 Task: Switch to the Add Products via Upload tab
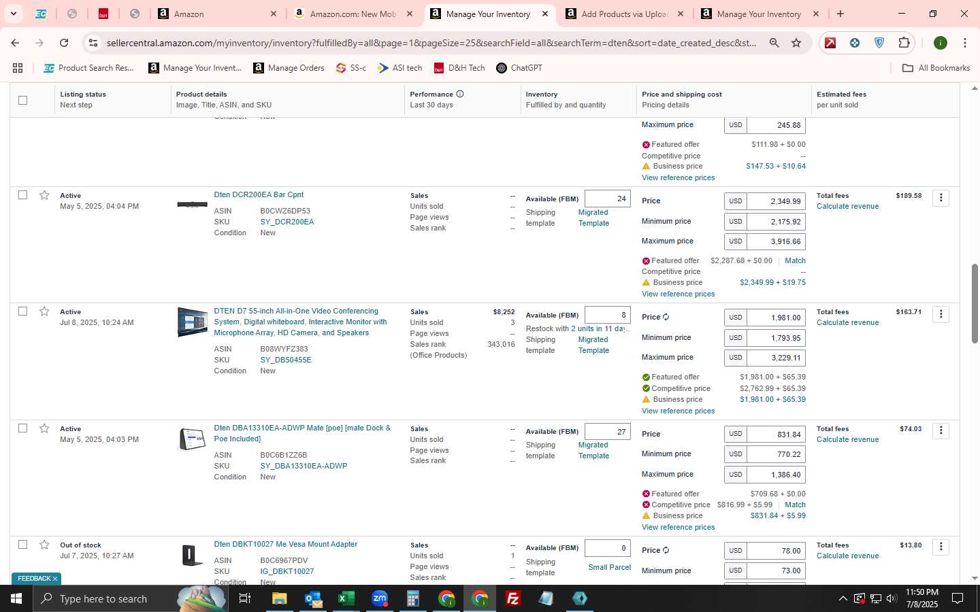tap(625, 14)
